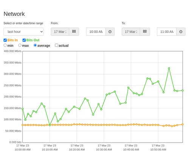Click the 50.000 Mbits axis label
This screenshot has width=189, height=152.
pyautogui.click(x=13, y=131)
